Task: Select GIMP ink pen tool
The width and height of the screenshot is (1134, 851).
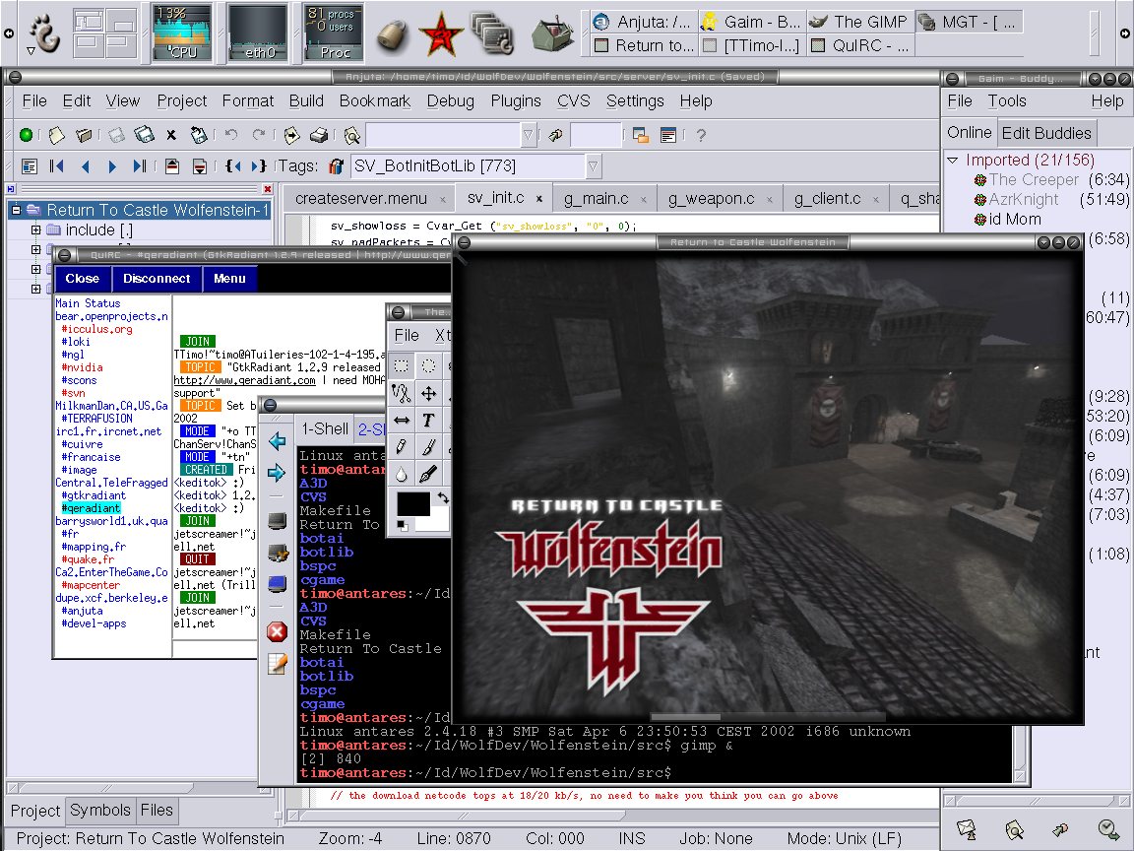Action: 428,474
